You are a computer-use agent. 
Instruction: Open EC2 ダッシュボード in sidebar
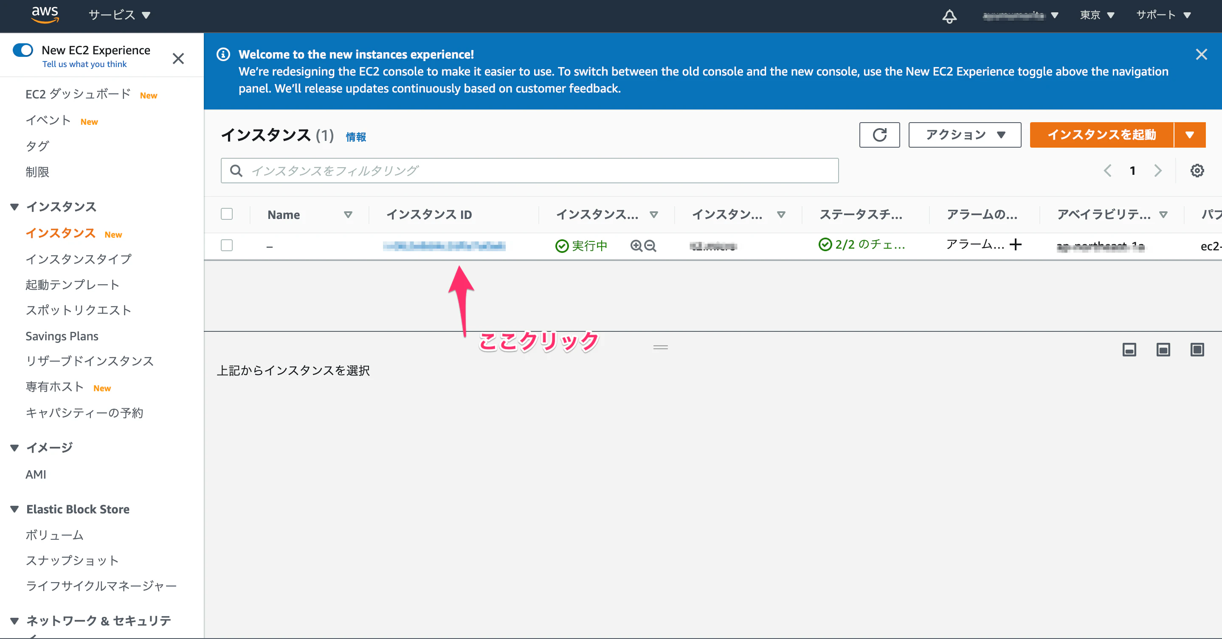click(78, 94)
